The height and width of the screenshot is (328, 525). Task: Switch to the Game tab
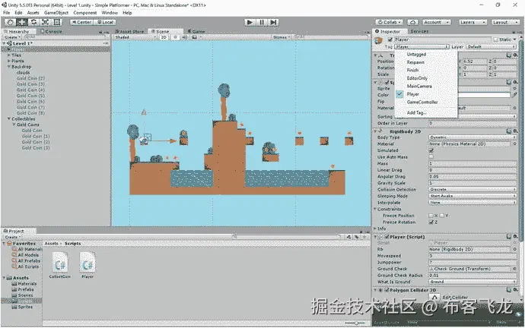point(196,31)
